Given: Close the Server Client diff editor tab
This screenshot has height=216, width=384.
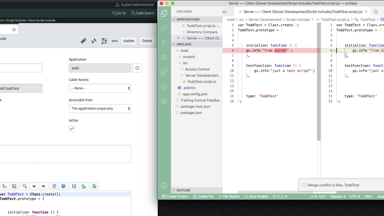Looking at the screenshot, I should (366, 12).
